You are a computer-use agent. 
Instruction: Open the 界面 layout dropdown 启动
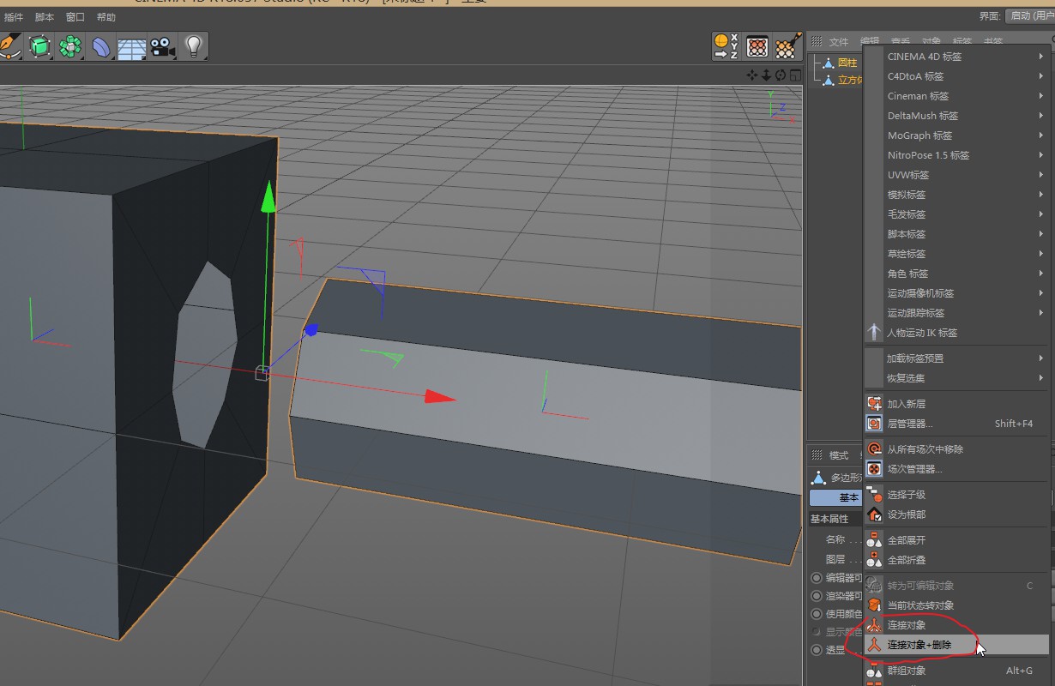coord(1029,16)
